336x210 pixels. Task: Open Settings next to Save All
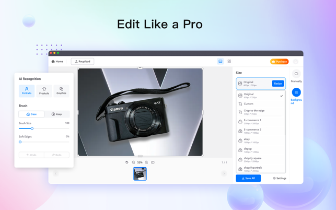[280, 178]
